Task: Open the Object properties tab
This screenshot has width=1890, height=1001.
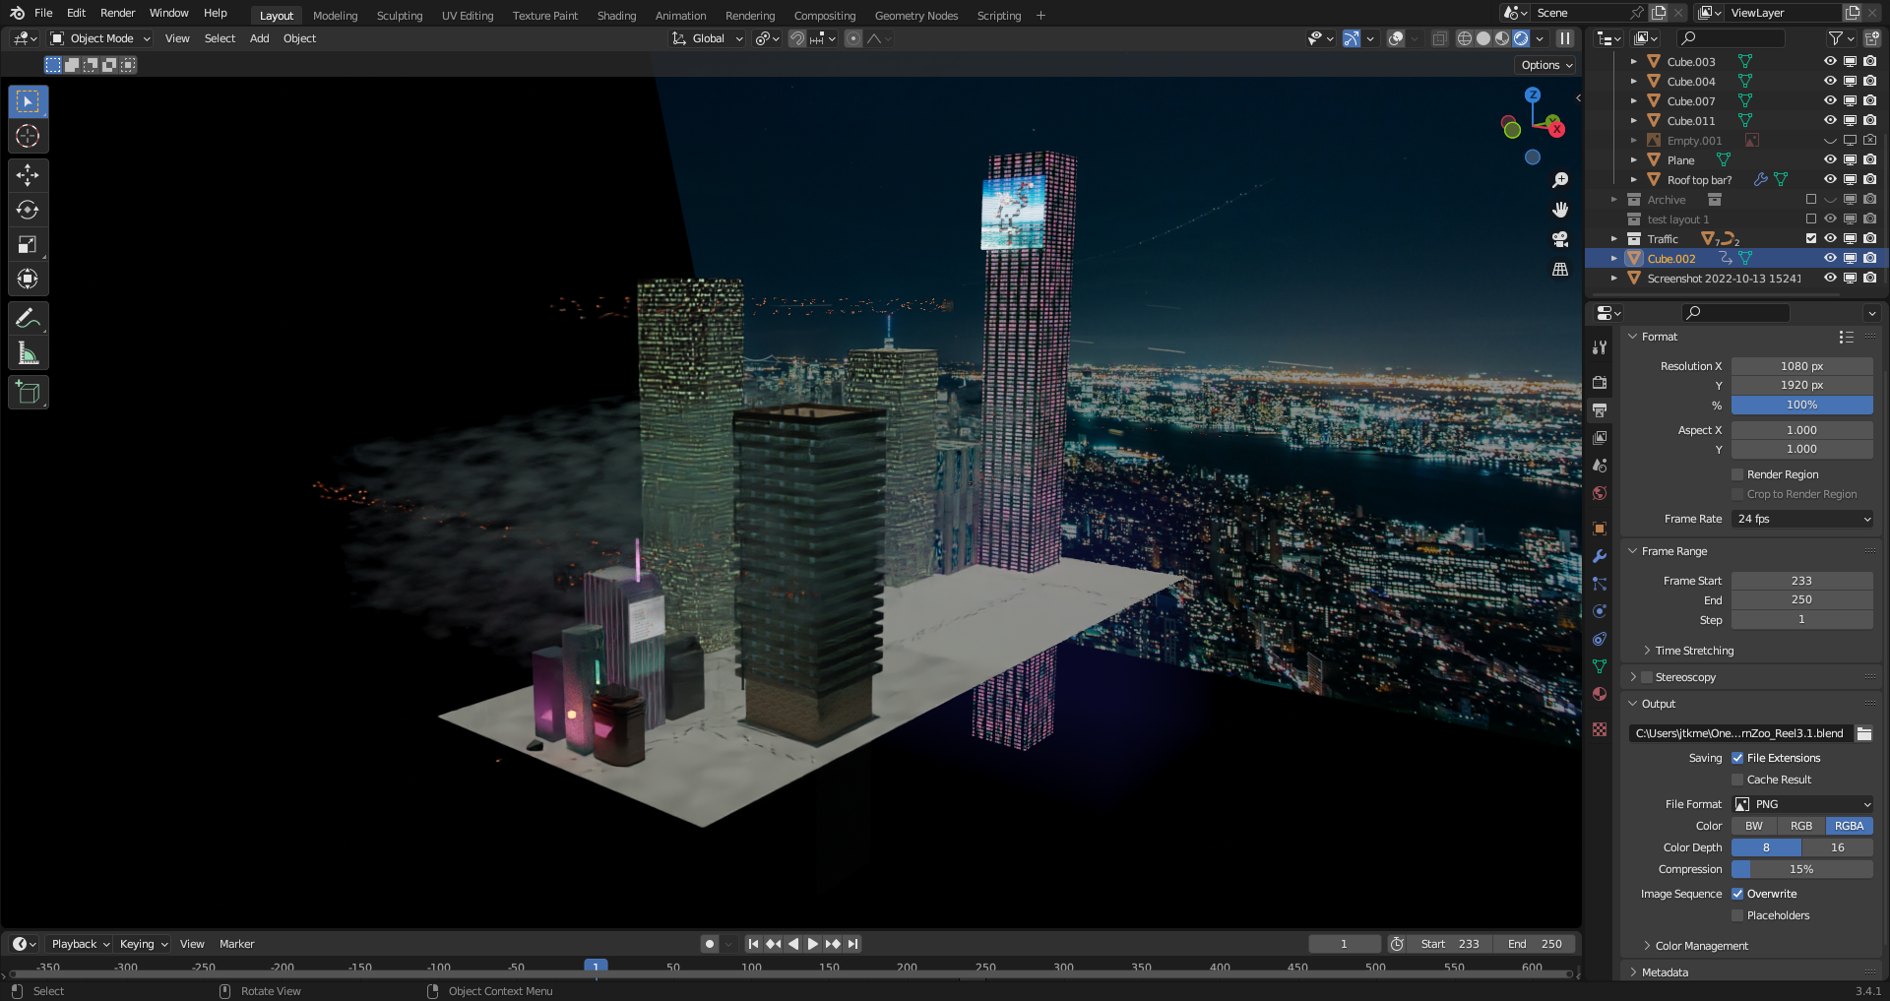Action: click(x=1600, y=529)
